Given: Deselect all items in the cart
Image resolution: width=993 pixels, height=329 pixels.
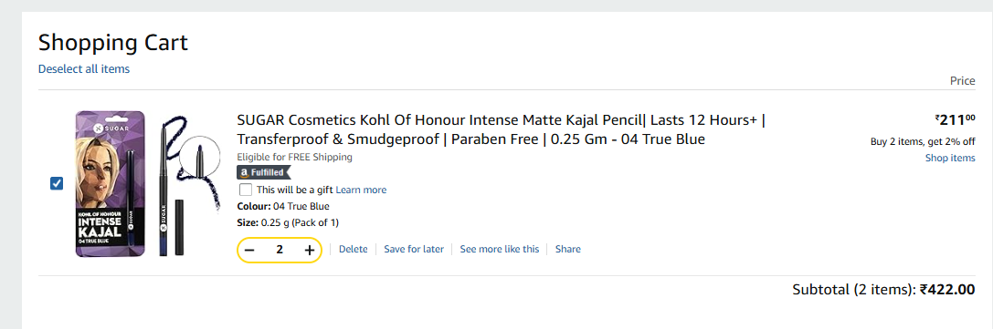Looking at the screenshot, I should pos(84,69).
